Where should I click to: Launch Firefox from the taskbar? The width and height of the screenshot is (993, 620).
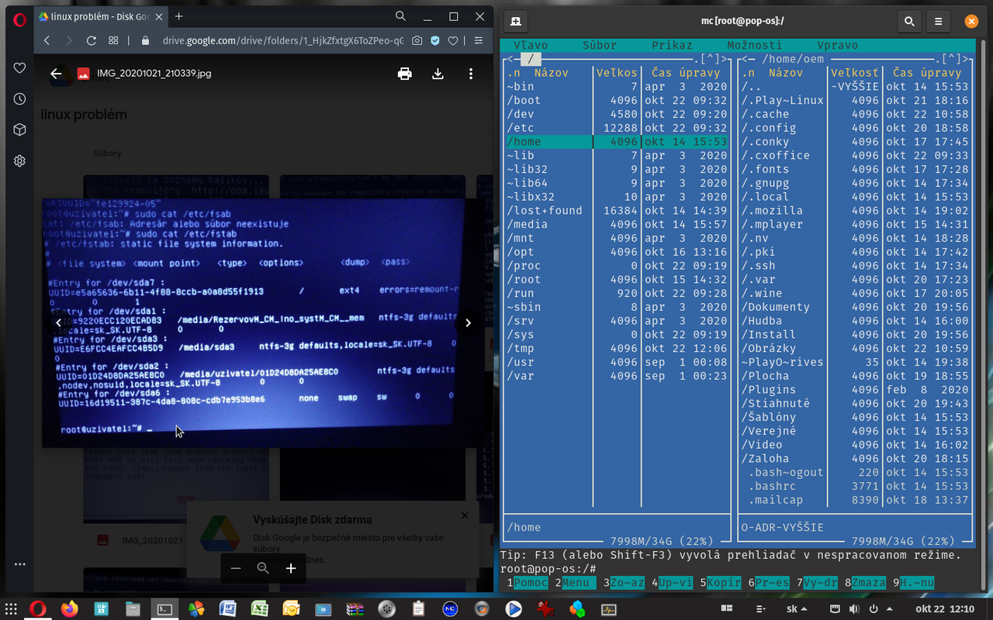(70, 609)
